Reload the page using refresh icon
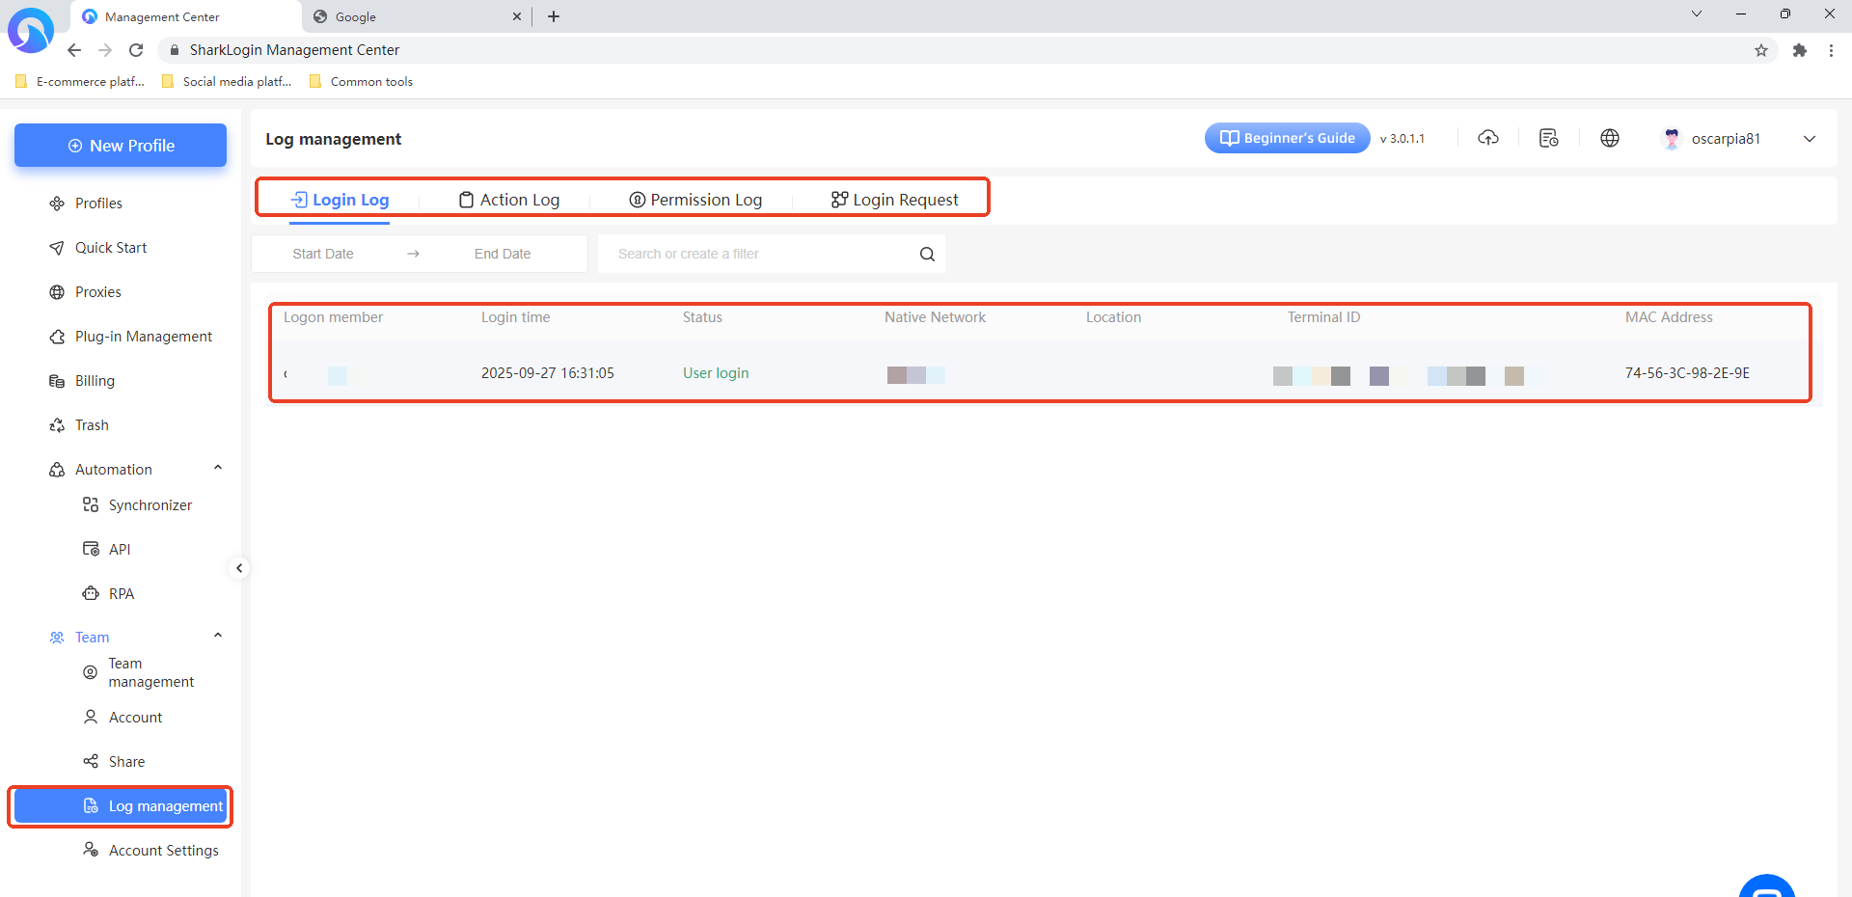This screenshot has height=897, width=1852. pos(136,50)
